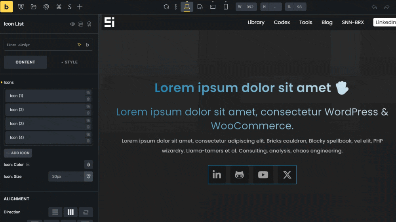Open the settings gear in top toolbar
This screenshot has height=222, width=396.
(46, 7)
